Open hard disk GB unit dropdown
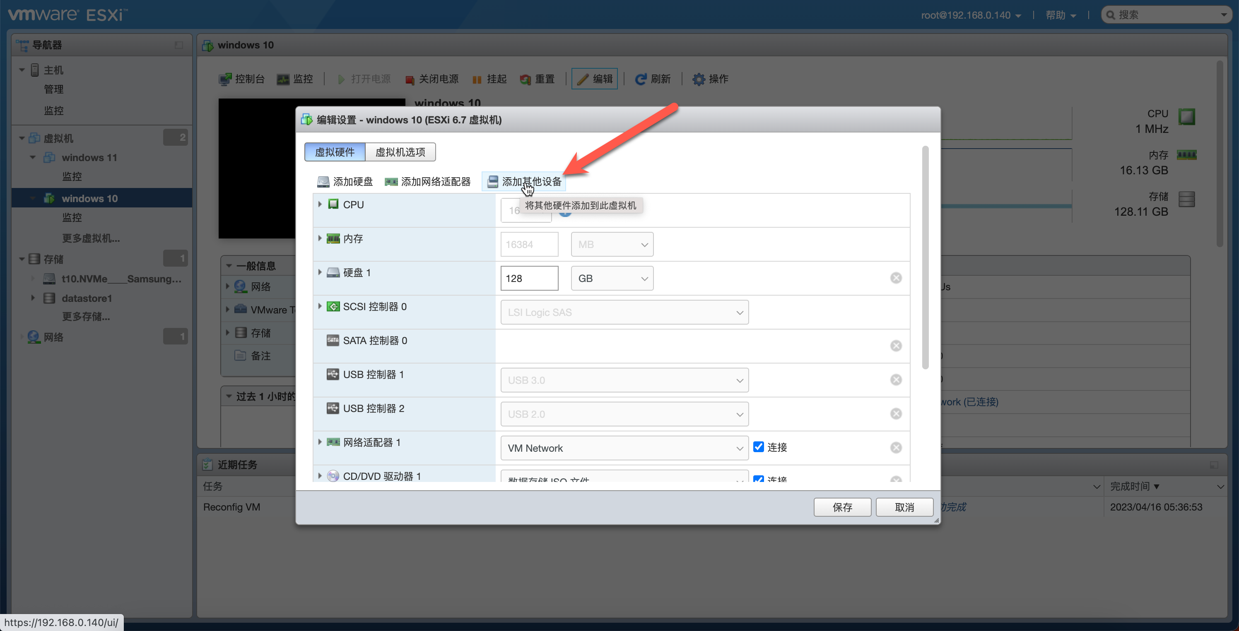Image resolution: width=1239 pixels, height=631 pixels. 612,279
